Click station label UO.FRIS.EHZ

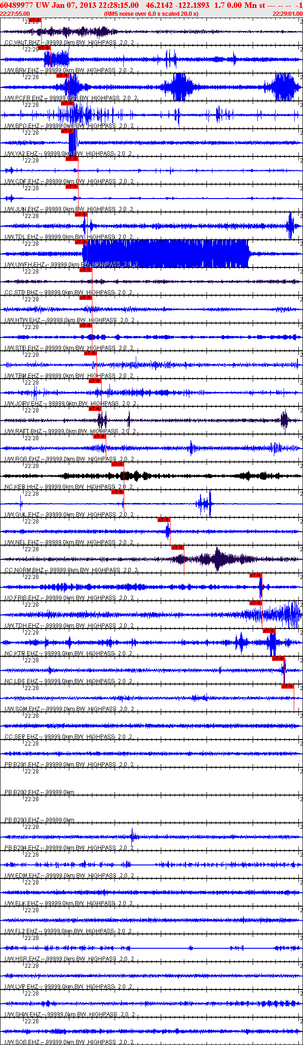22,598
